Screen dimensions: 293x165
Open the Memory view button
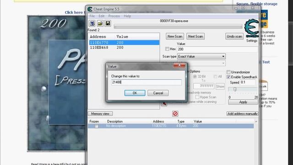100,114
